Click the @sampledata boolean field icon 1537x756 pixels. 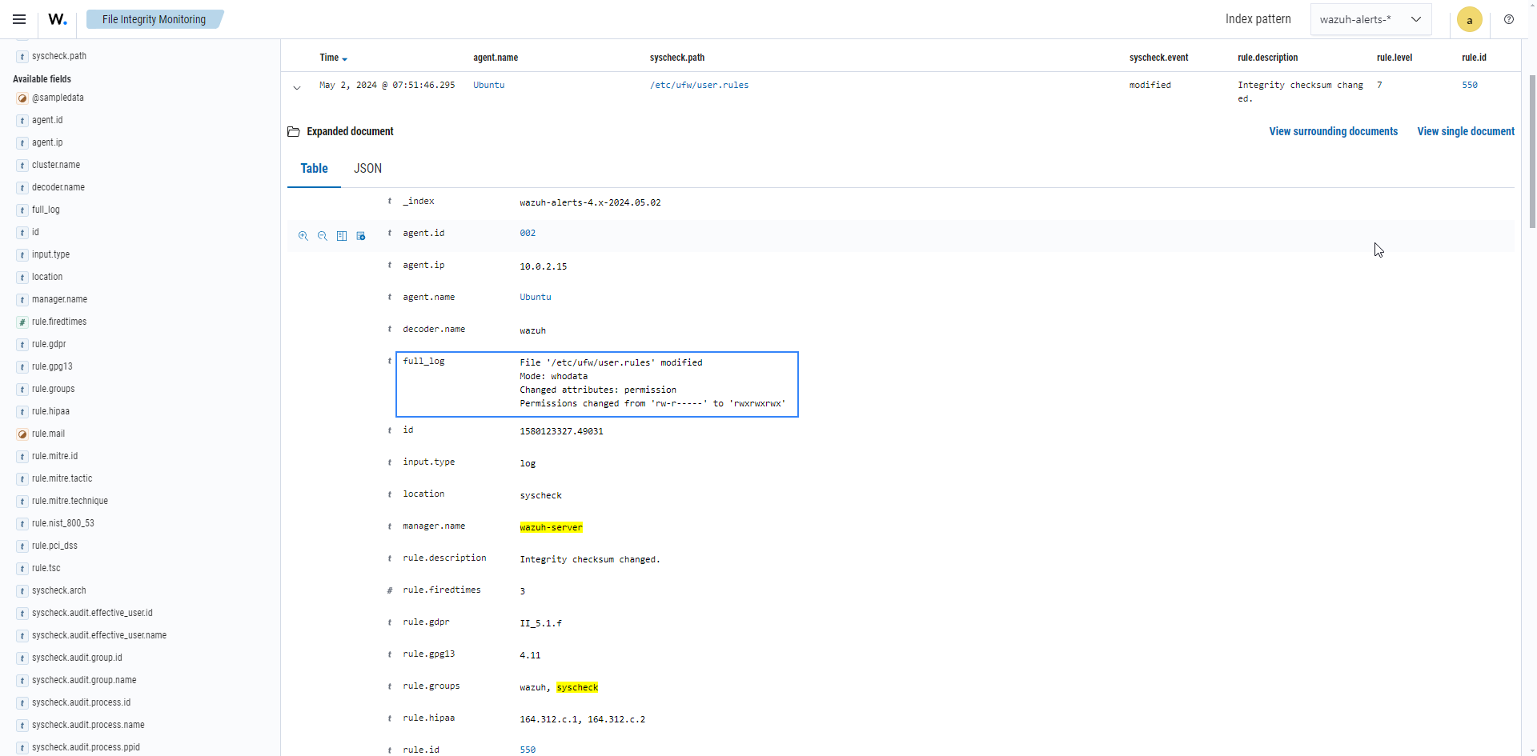[22, 98]
